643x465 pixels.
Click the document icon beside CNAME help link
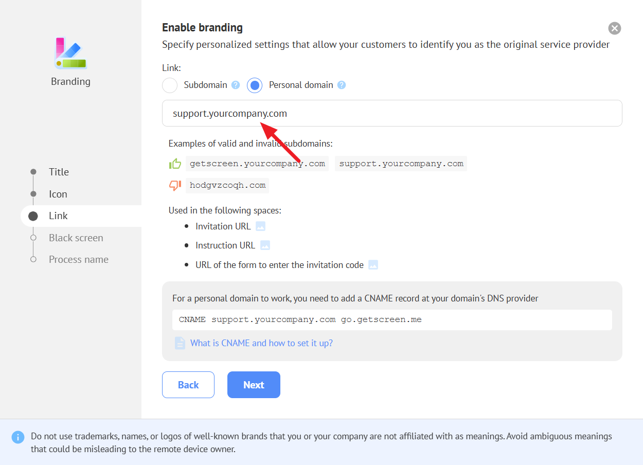(180, 343)
